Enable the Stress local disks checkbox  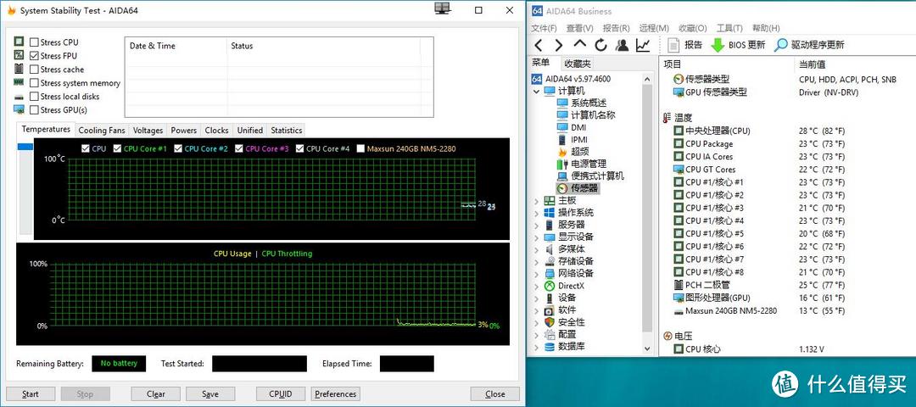click(35, 97)
